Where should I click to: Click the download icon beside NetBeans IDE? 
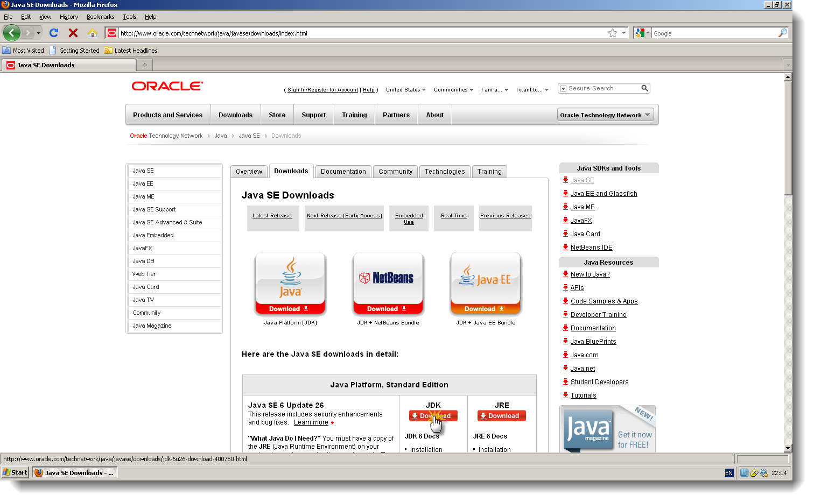click(x=564, y=247)
